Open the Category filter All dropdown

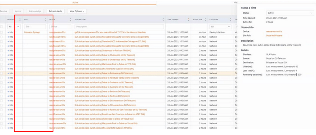pyautogui.click(x=220, y=27)
